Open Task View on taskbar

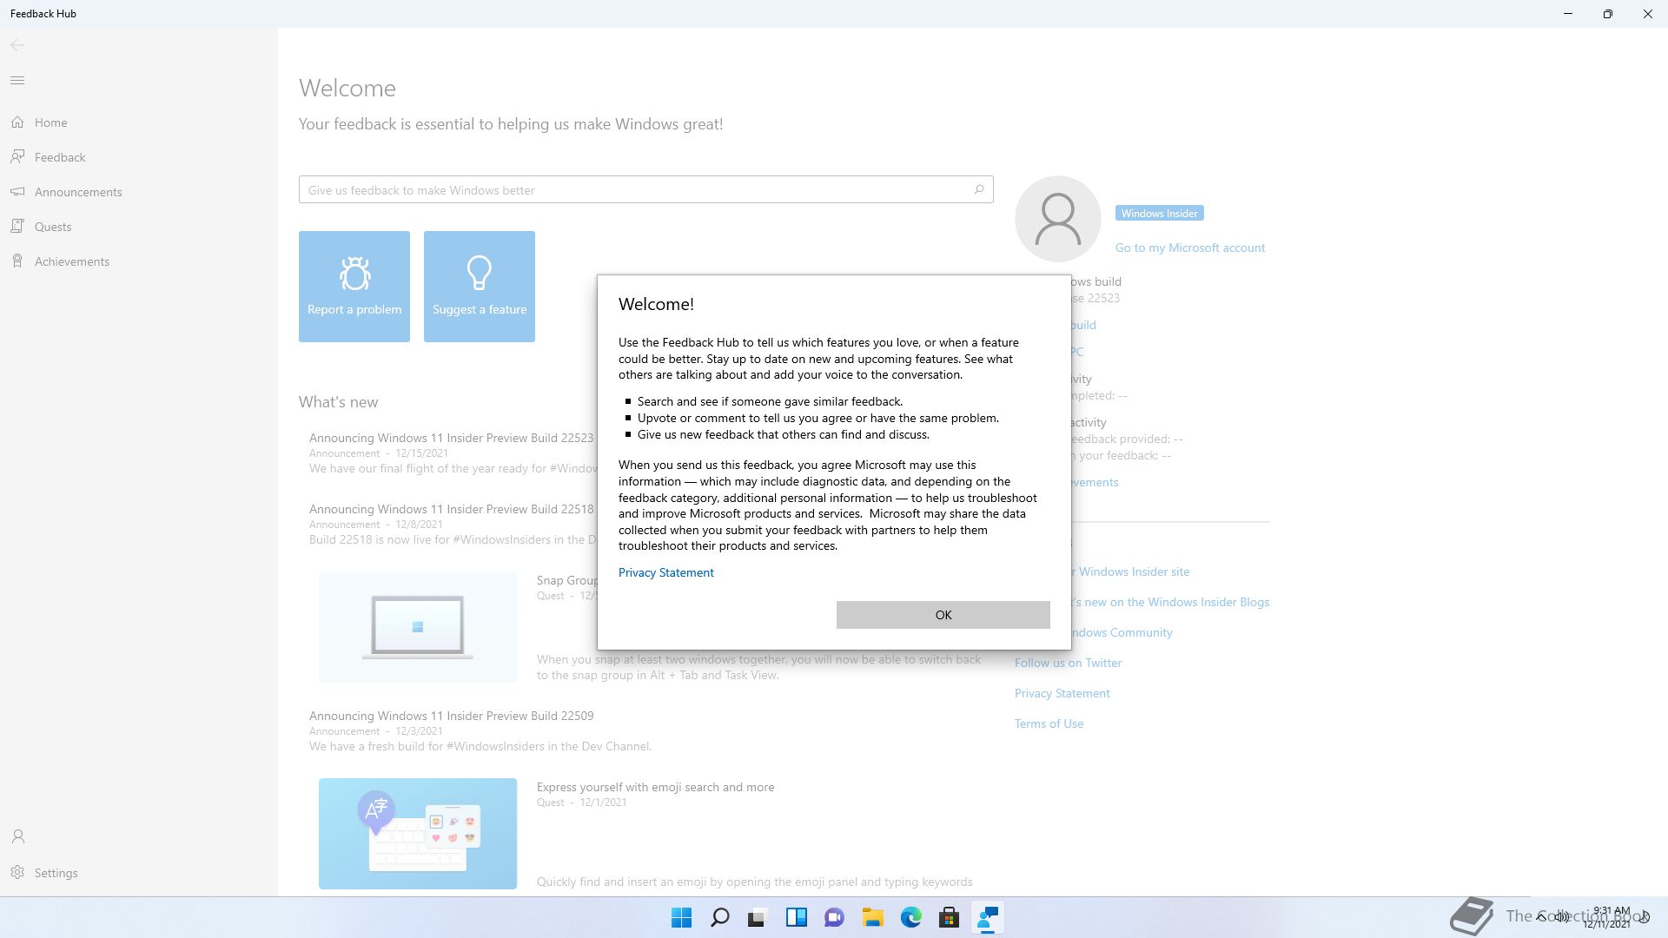coord(758,917)
